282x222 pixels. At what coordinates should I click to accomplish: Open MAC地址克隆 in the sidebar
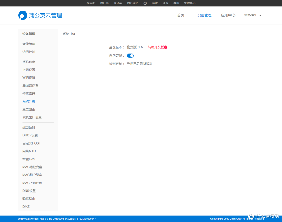pyautogui.click(x=32, y=167)
